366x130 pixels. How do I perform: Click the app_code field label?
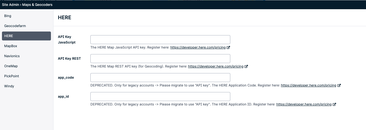click(66, 78)
